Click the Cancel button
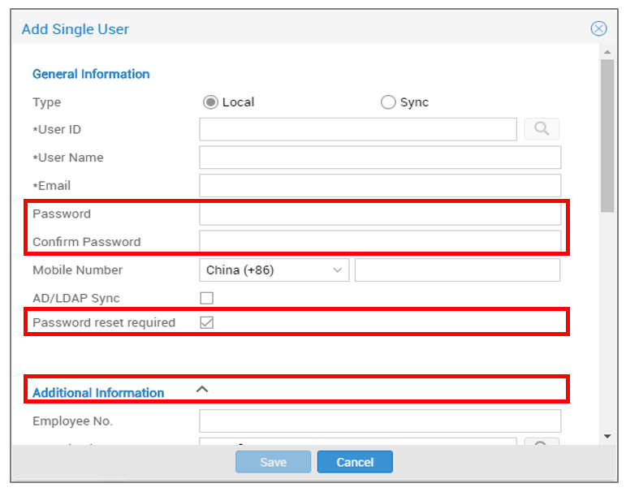626x492 pixels. (x=355, y=462)
